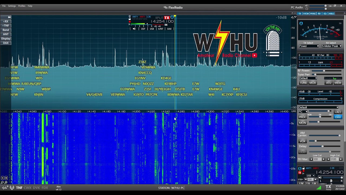
Task: Open the USB mode dropdown in the slice panel
Action: pos(311,175)
